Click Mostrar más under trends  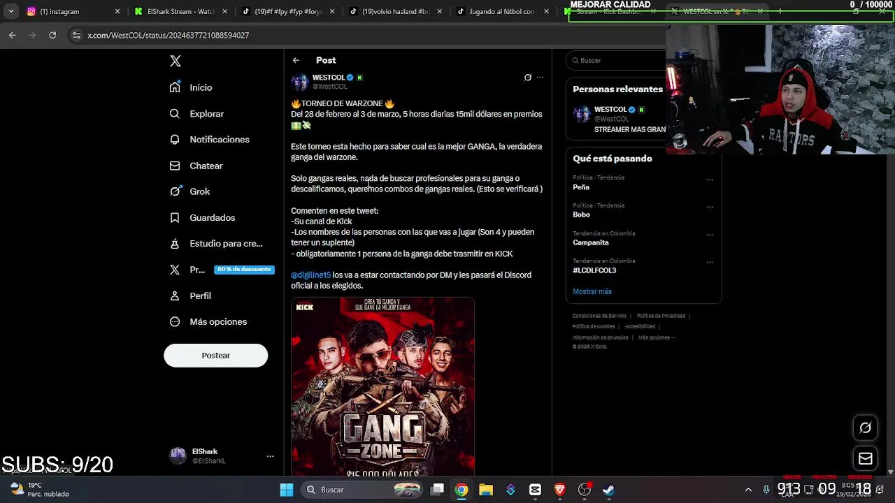[x=592, y=291]
